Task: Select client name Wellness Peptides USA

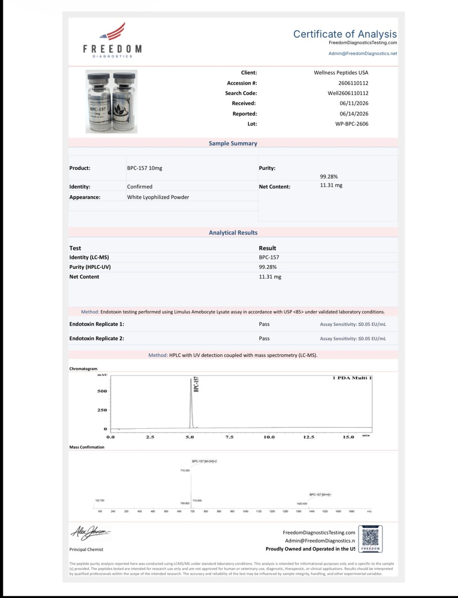Action: (x=341, y=73)
